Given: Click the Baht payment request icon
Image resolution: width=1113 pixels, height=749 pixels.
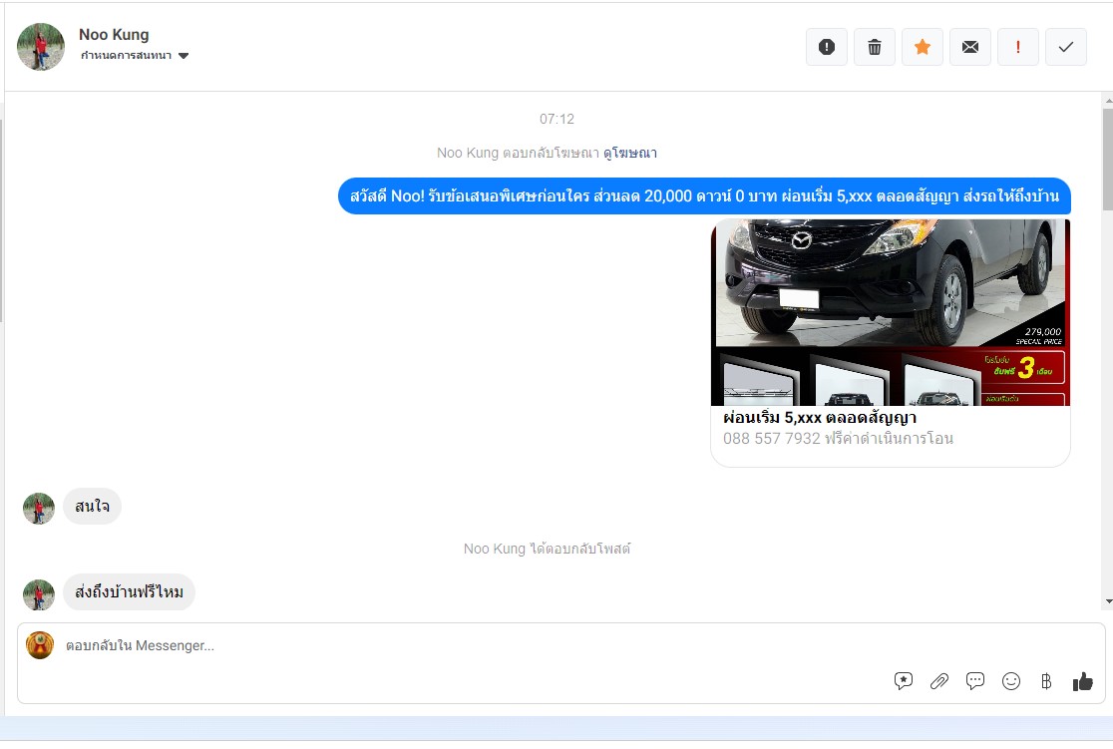Looking at the screenshot, I should pos(1046,681).
